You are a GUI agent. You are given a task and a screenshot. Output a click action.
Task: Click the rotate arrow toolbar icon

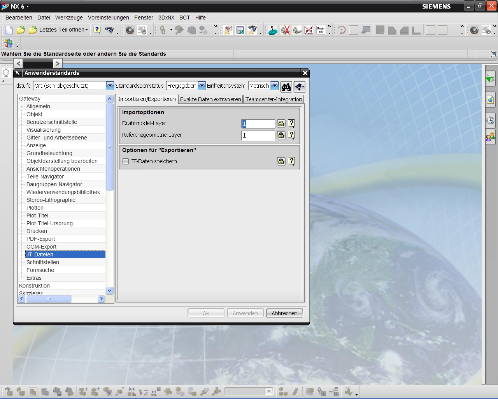pyautogui.click(x=342, y=30)
